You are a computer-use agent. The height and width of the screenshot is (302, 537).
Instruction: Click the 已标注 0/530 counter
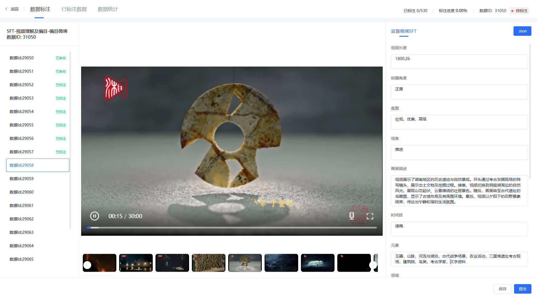tap(415, 11)
